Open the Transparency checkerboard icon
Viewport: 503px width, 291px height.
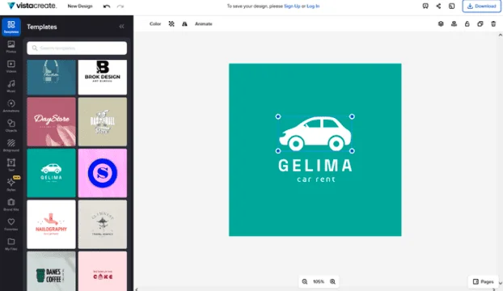(x=171, y=23)
